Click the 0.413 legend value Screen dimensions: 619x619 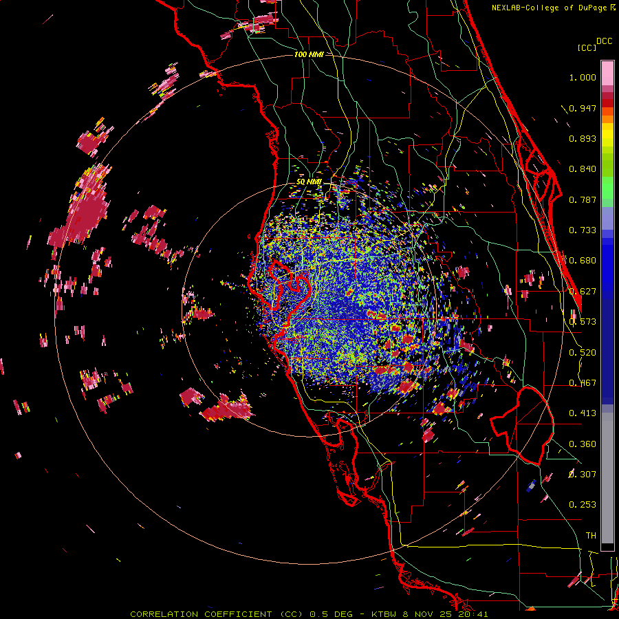tap(583, 413)
